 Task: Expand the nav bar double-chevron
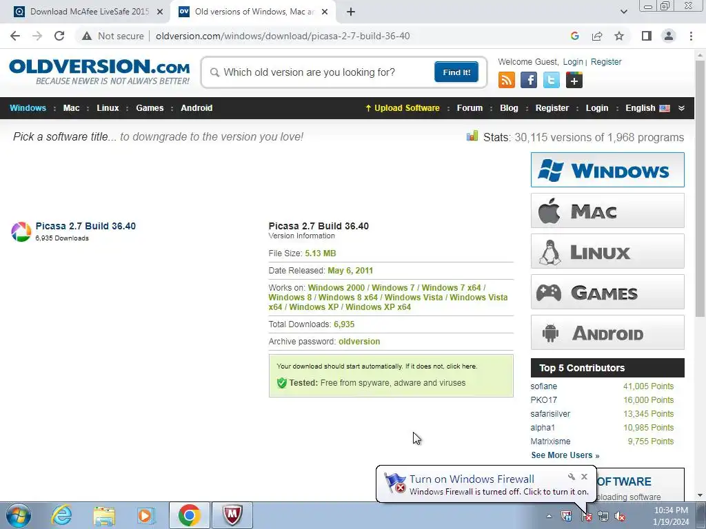click(x=681, y=108)
